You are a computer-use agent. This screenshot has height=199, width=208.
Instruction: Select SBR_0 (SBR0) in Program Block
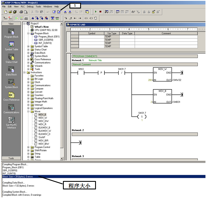tap(45, 40)
